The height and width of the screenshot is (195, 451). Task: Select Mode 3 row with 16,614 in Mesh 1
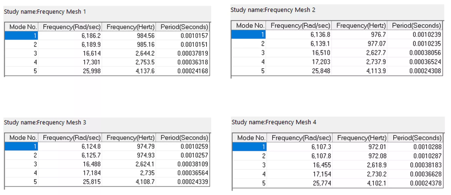tap(107, 54)
